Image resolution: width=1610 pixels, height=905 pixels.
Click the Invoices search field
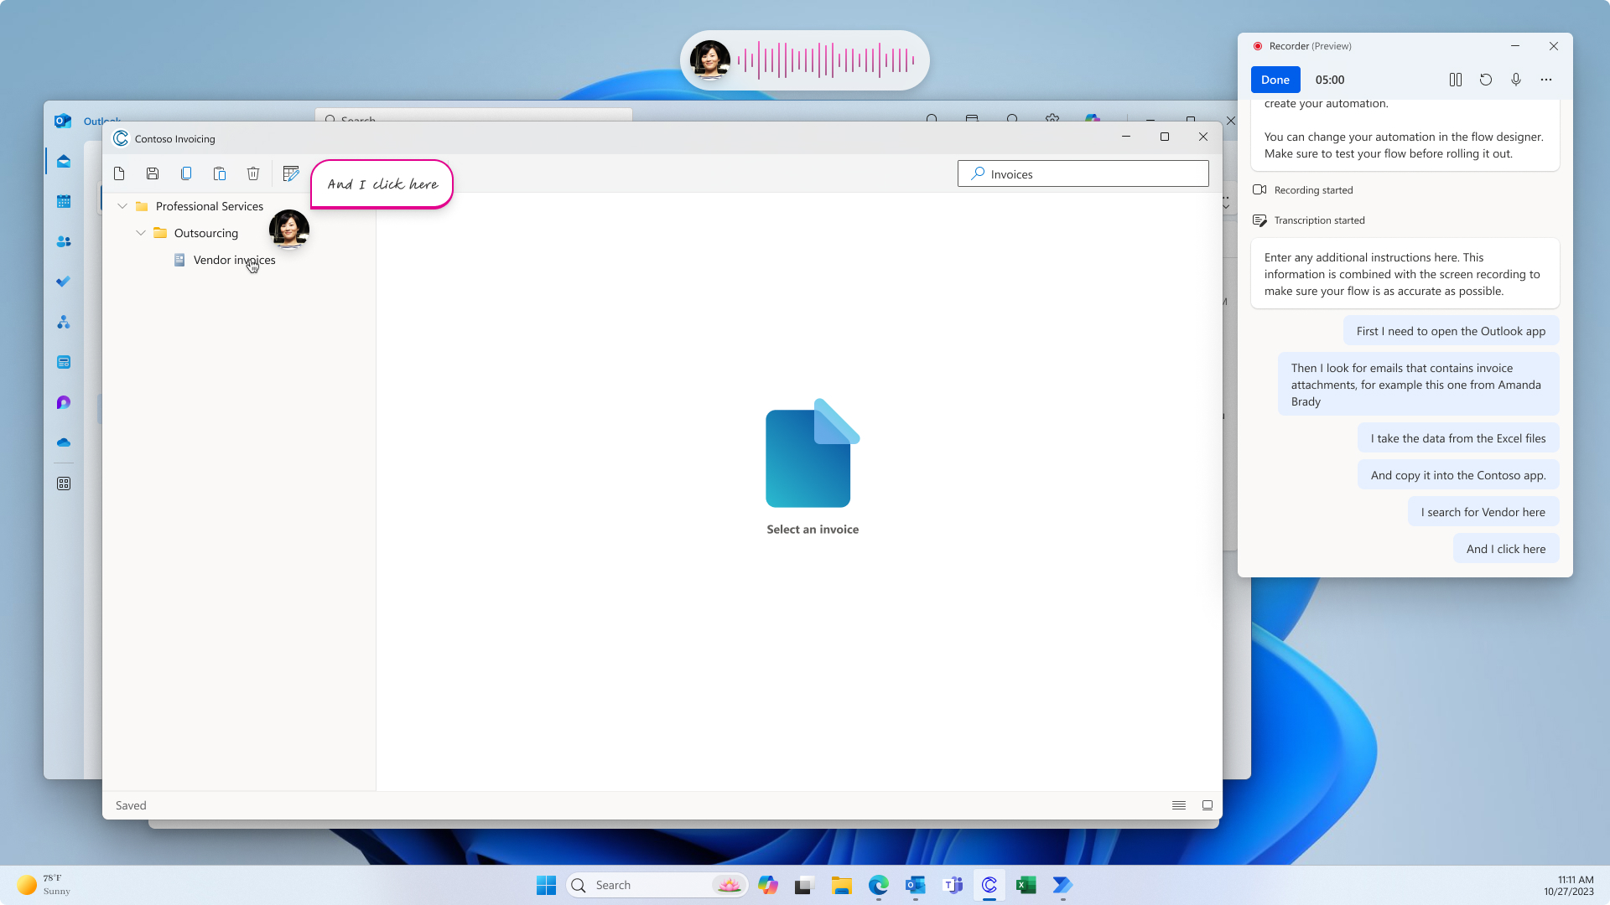(1083, 174)
